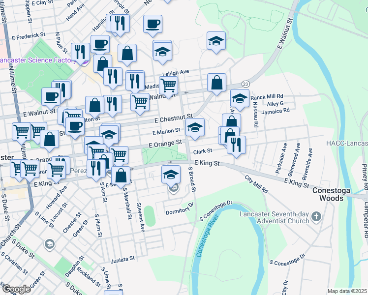Click the Conestoga River label
Image resolution: width=368 pixels, height=295 pixels.
coord(208,236)
